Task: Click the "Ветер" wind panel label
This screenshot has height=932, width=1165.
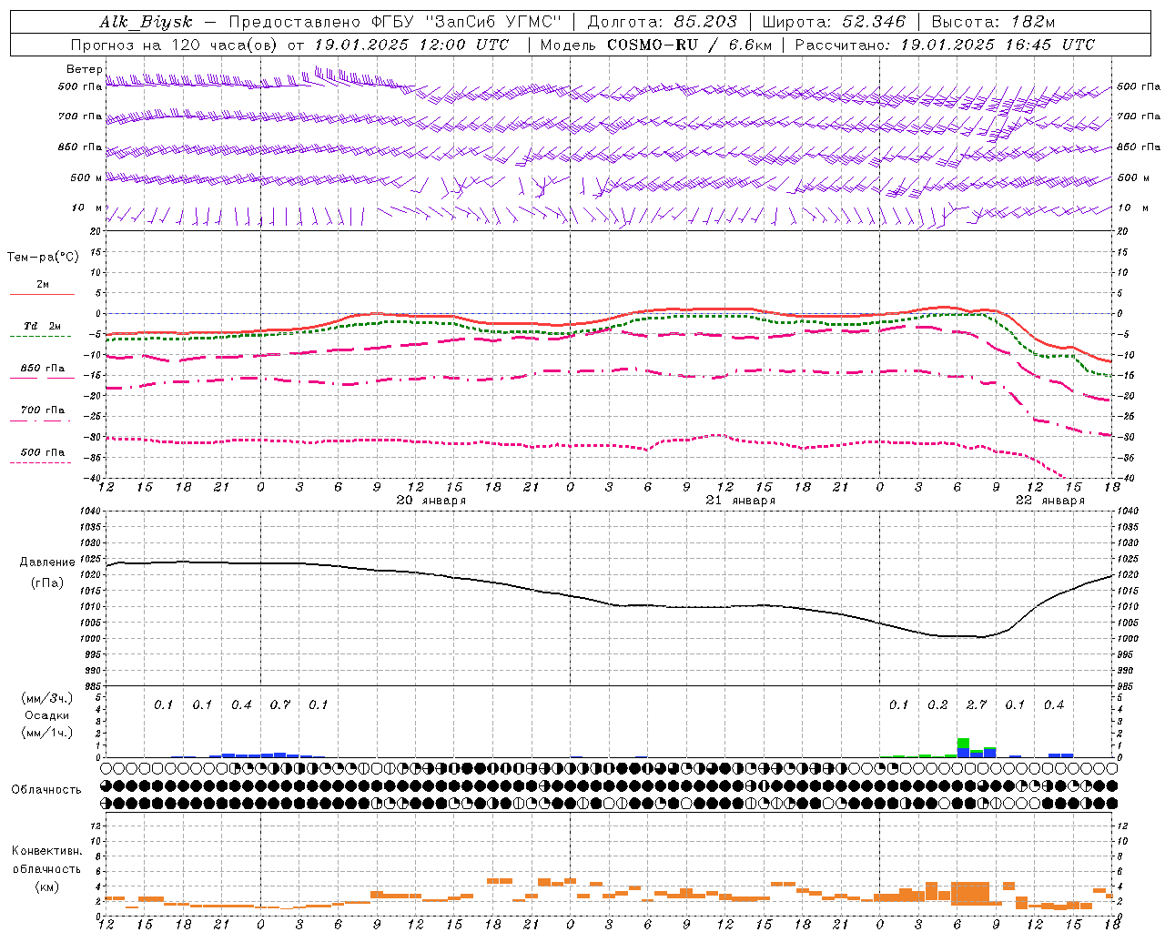Action: [84, 69]
